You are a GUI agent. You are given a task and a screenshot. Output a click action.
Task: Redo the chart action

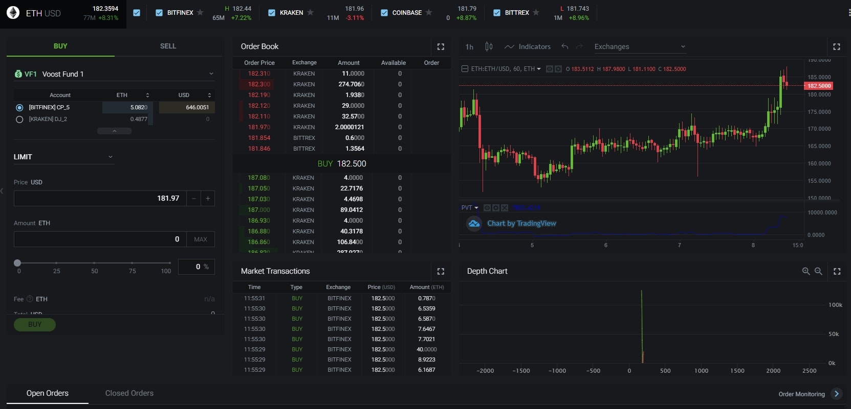click(x=579, y=46)
